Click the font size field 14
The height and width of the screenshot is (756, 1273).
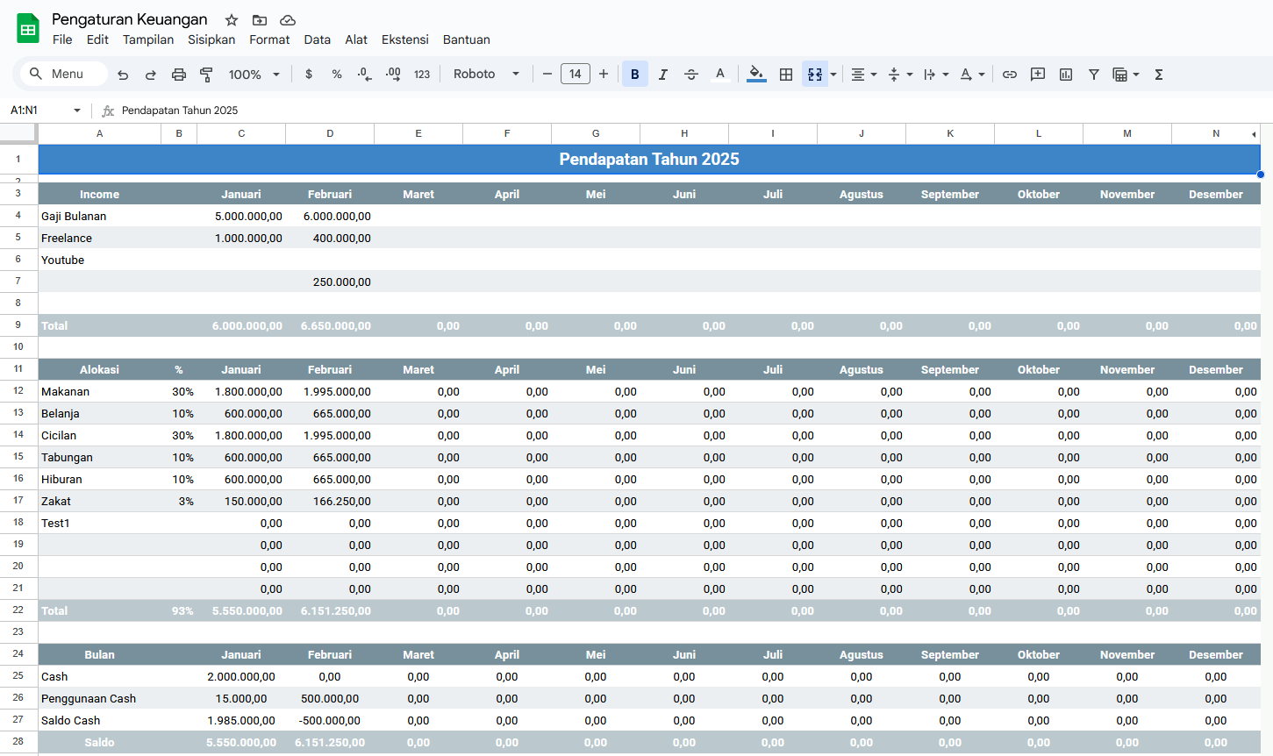pos(576,75)
